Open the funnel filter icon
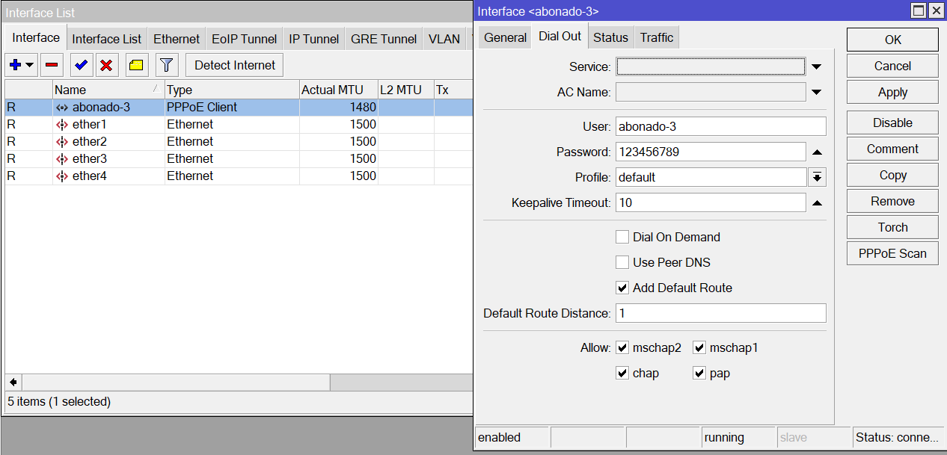 (x=167, y=65)
